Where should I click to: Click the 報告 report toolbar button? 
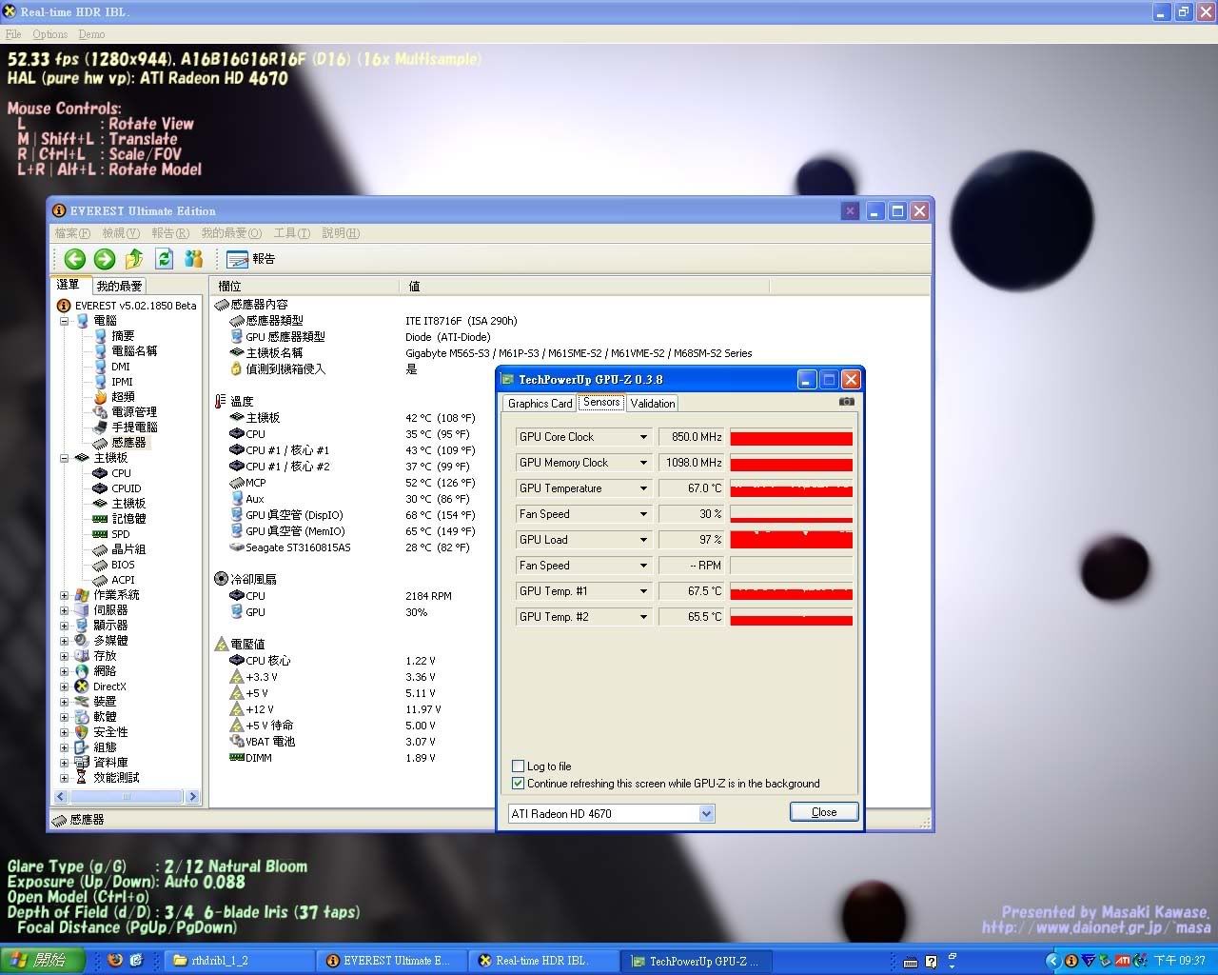point(251,259)
